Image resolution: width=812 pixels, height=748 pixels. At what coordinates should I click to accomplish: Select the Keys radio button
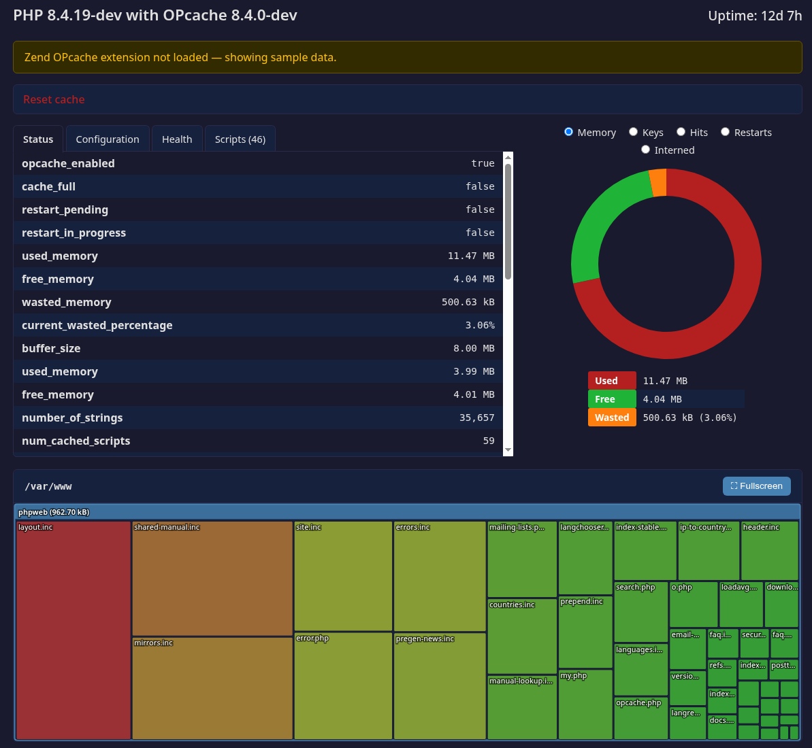coord(633,131)
